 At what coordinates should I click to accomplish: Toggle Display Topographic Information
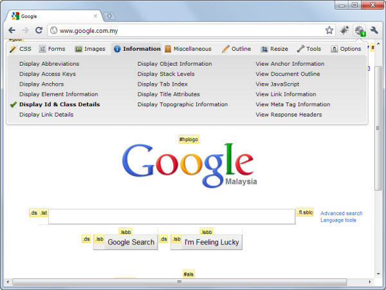[182, 104]
